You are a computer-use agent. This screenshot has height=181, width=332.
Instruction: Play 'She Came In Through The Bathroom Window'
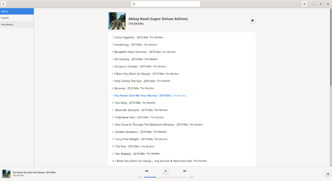tap(182, 125)
